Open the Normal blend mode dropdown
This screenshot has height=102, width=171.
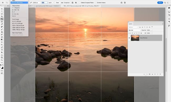click(x=135, y=30)
